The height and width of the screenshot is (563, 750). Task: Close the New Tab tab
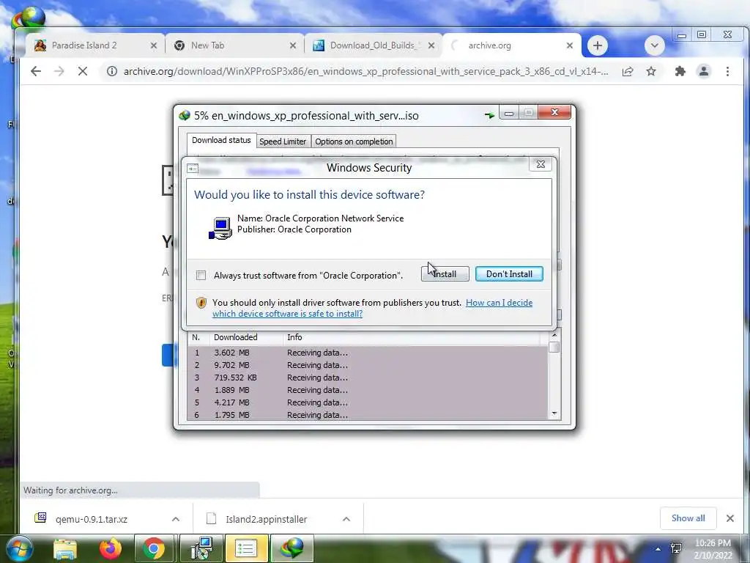pos(293,45)
